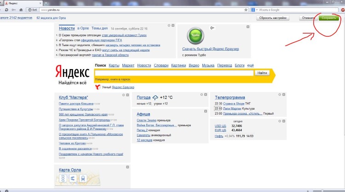Go to the browser home page icon
Viewport: 345px width, 192px height.
(21, 10)
